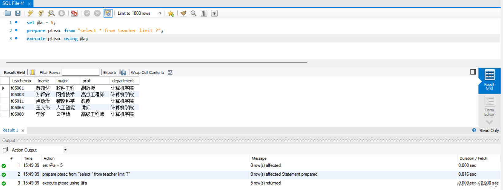Select row header of t05001 row
Screen dimensions: 503x190
click(x=4, y=88)
